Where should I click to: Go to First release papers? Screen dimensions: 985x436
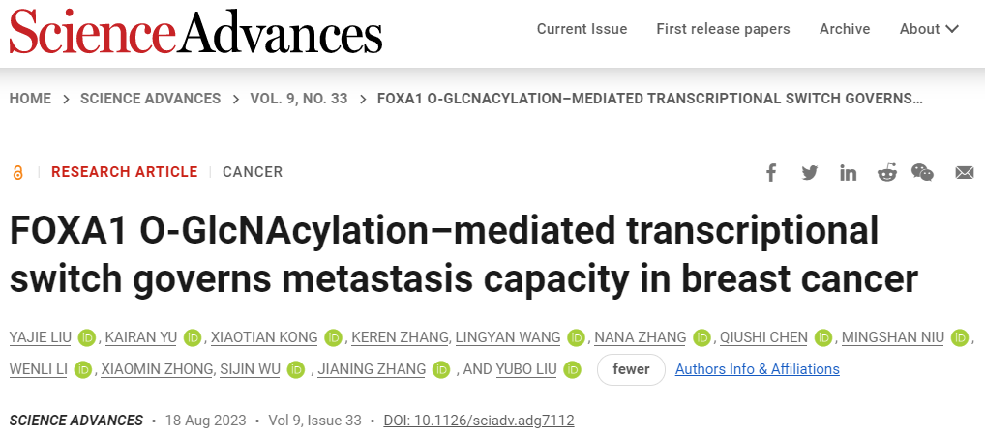click(723, 29)
